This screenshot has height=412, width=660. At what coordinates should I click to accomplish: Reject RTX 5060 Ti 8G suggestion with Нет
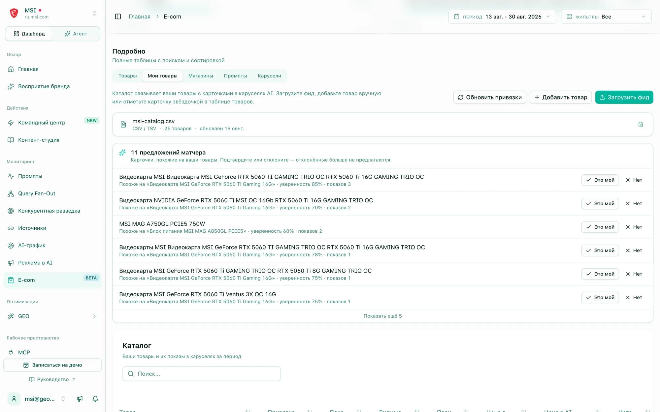(x=634, y=274)
